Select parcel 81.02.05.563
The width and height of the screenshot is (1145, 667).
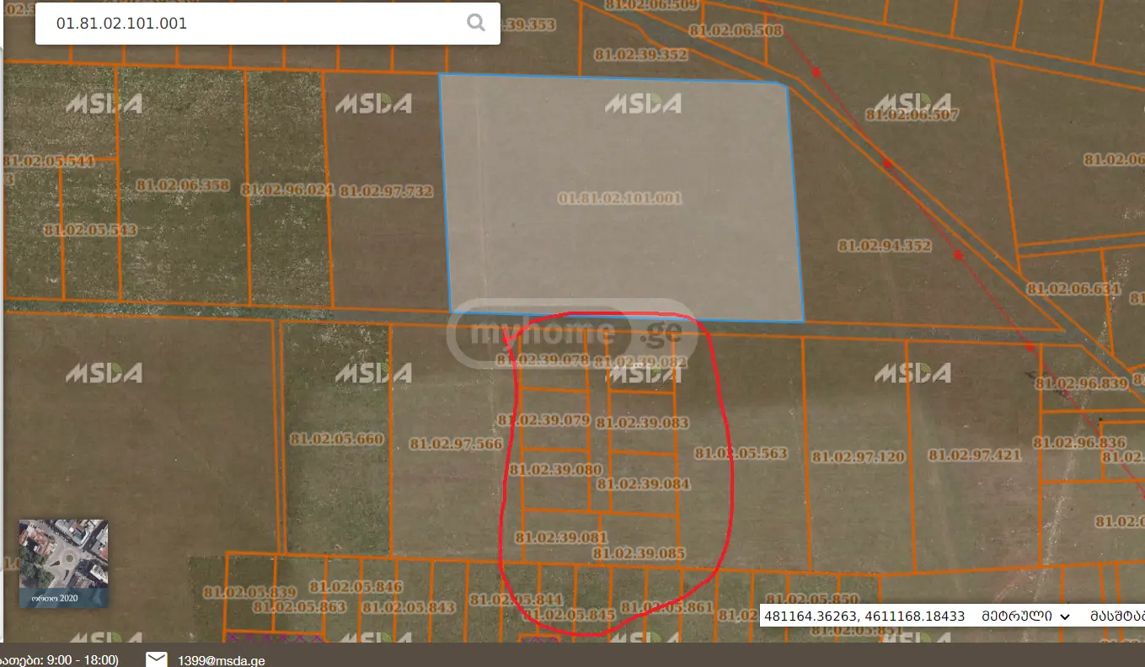(x=741, y=453)
